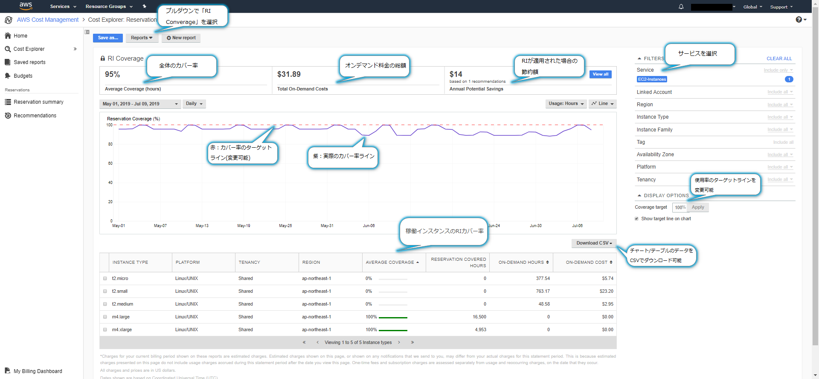
Task: Open the Service Include only filter
Action: (778, 70)
